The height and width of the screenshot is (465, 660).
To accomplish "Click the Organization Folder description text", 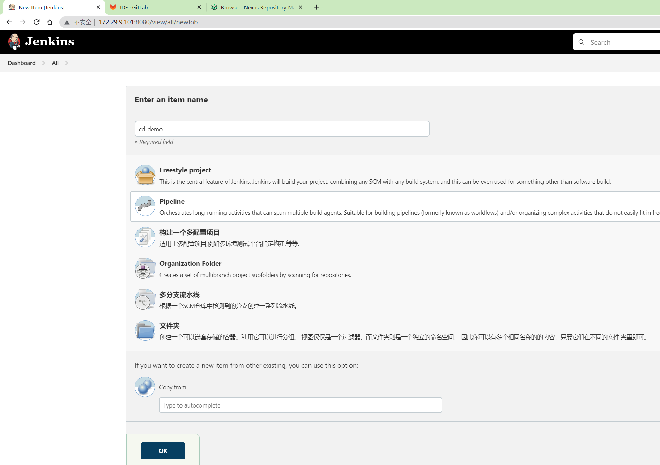I will (255, 275).
